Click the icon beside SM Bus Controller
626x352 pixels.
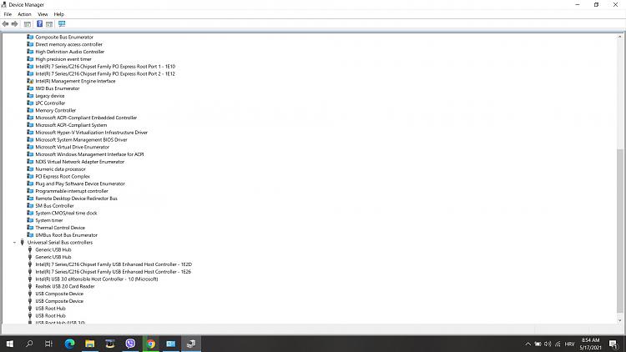pyautogui.click(x=30, y=205)
